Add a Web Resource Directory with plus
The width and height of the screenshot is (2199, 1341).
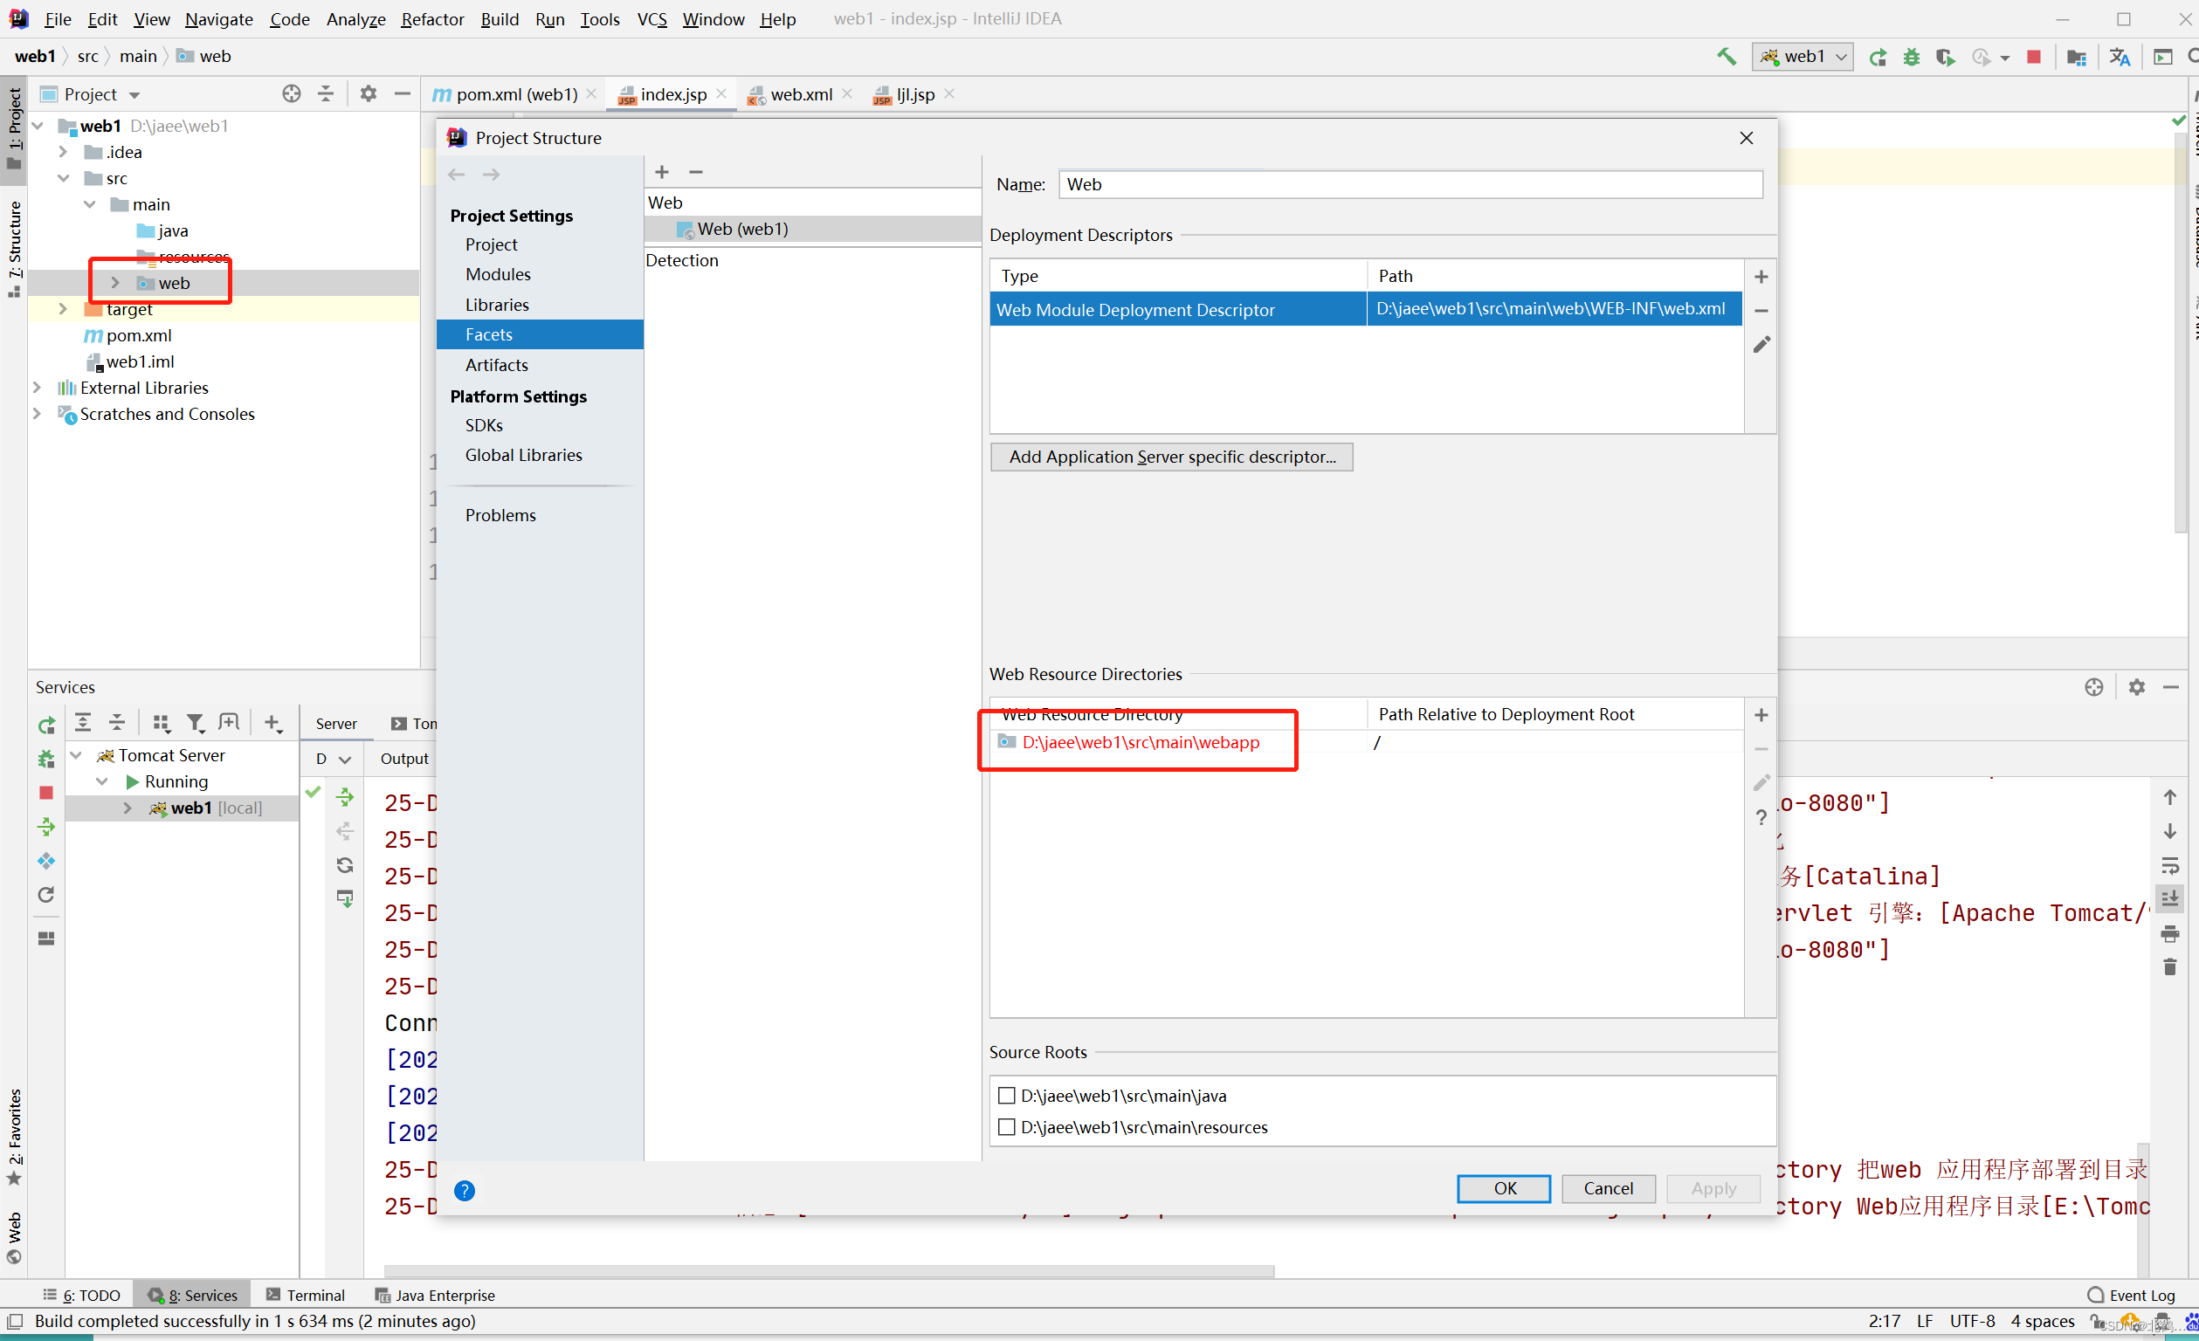(1761, 714)
